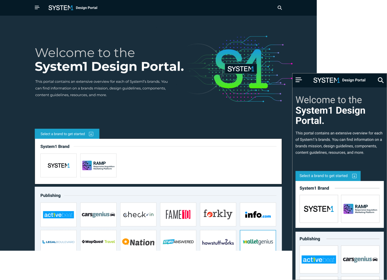Select the forkly brand card

pyautogui.click(x=218, y=215)
